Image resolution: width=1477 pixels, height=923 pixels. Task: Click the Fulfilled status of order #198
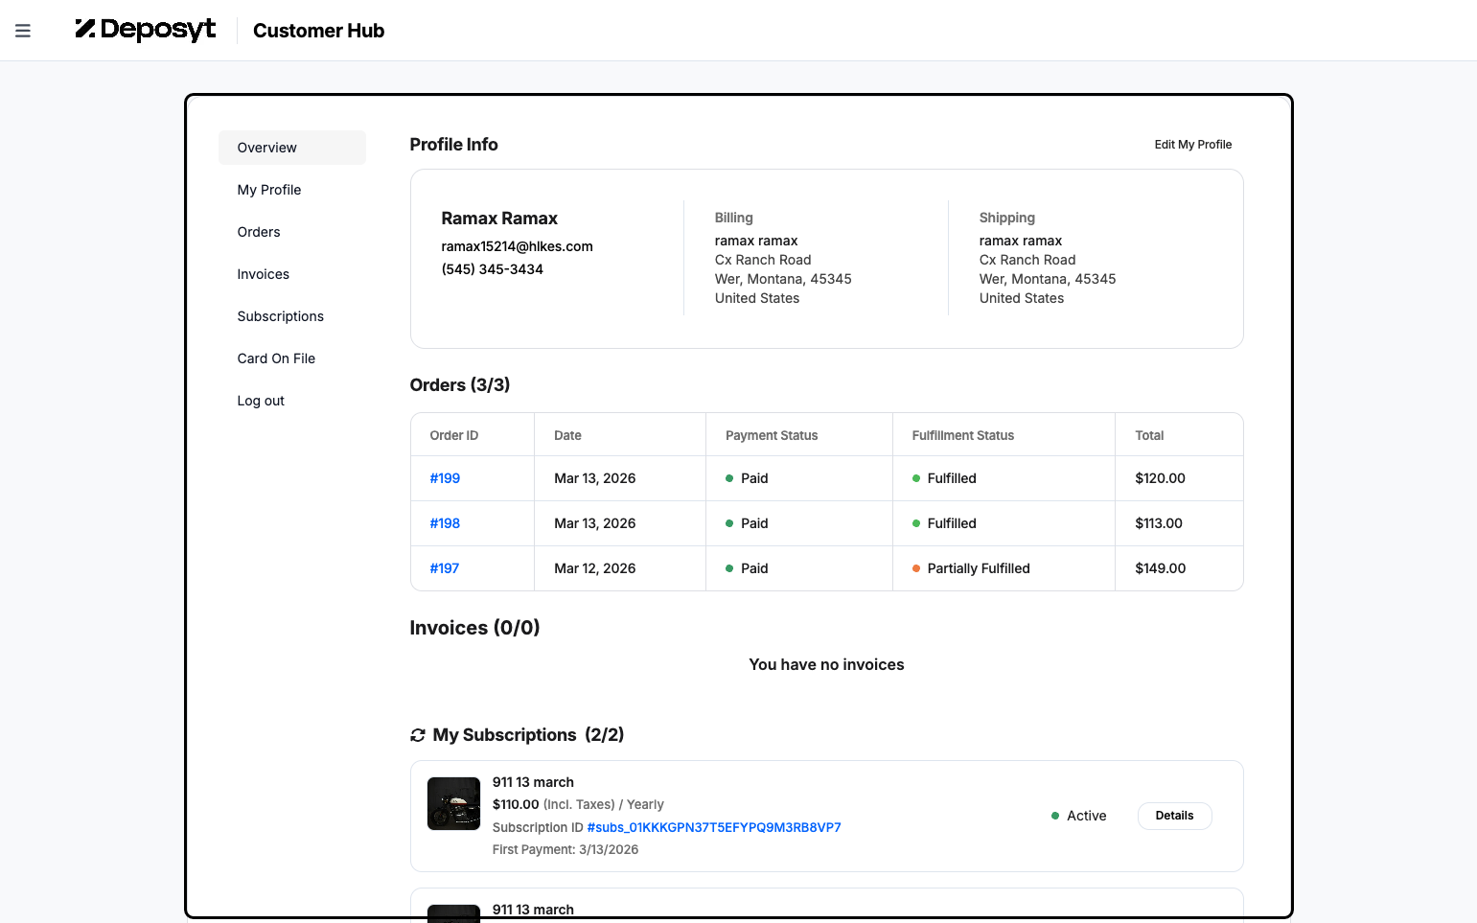952,523
